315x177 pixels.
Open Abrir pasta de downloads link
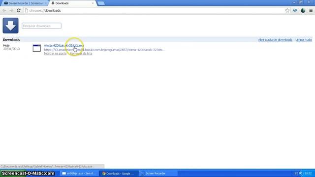pos(275,40)
